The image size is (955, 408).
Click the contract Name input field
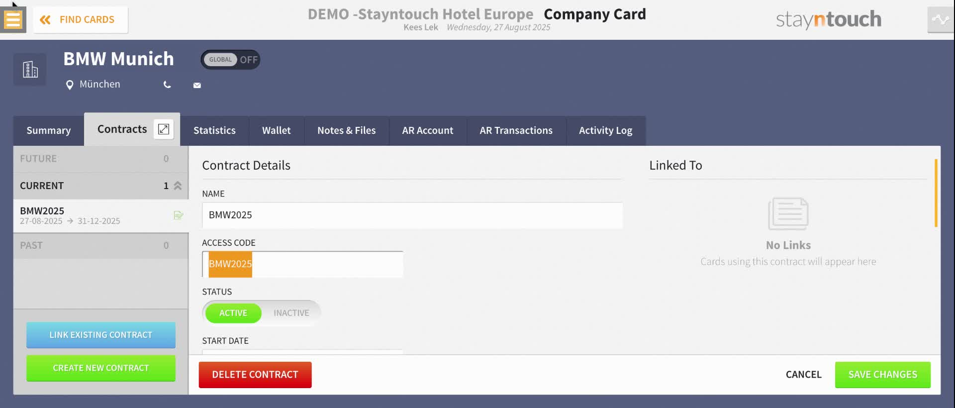coord(412,215)
